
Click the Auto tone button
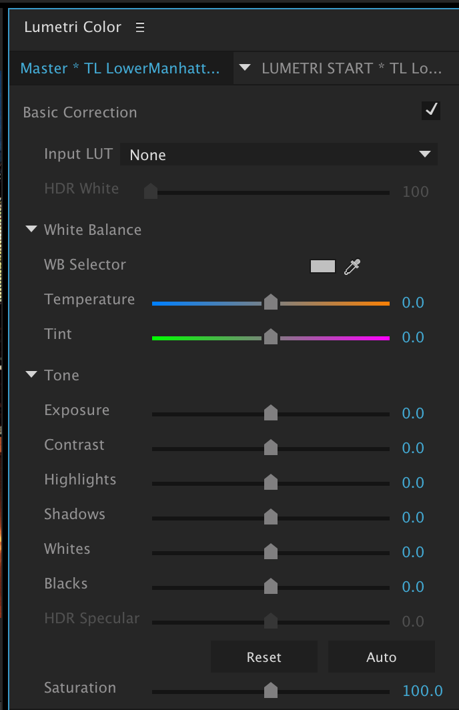pyautogui.click(x=381, y=657)
